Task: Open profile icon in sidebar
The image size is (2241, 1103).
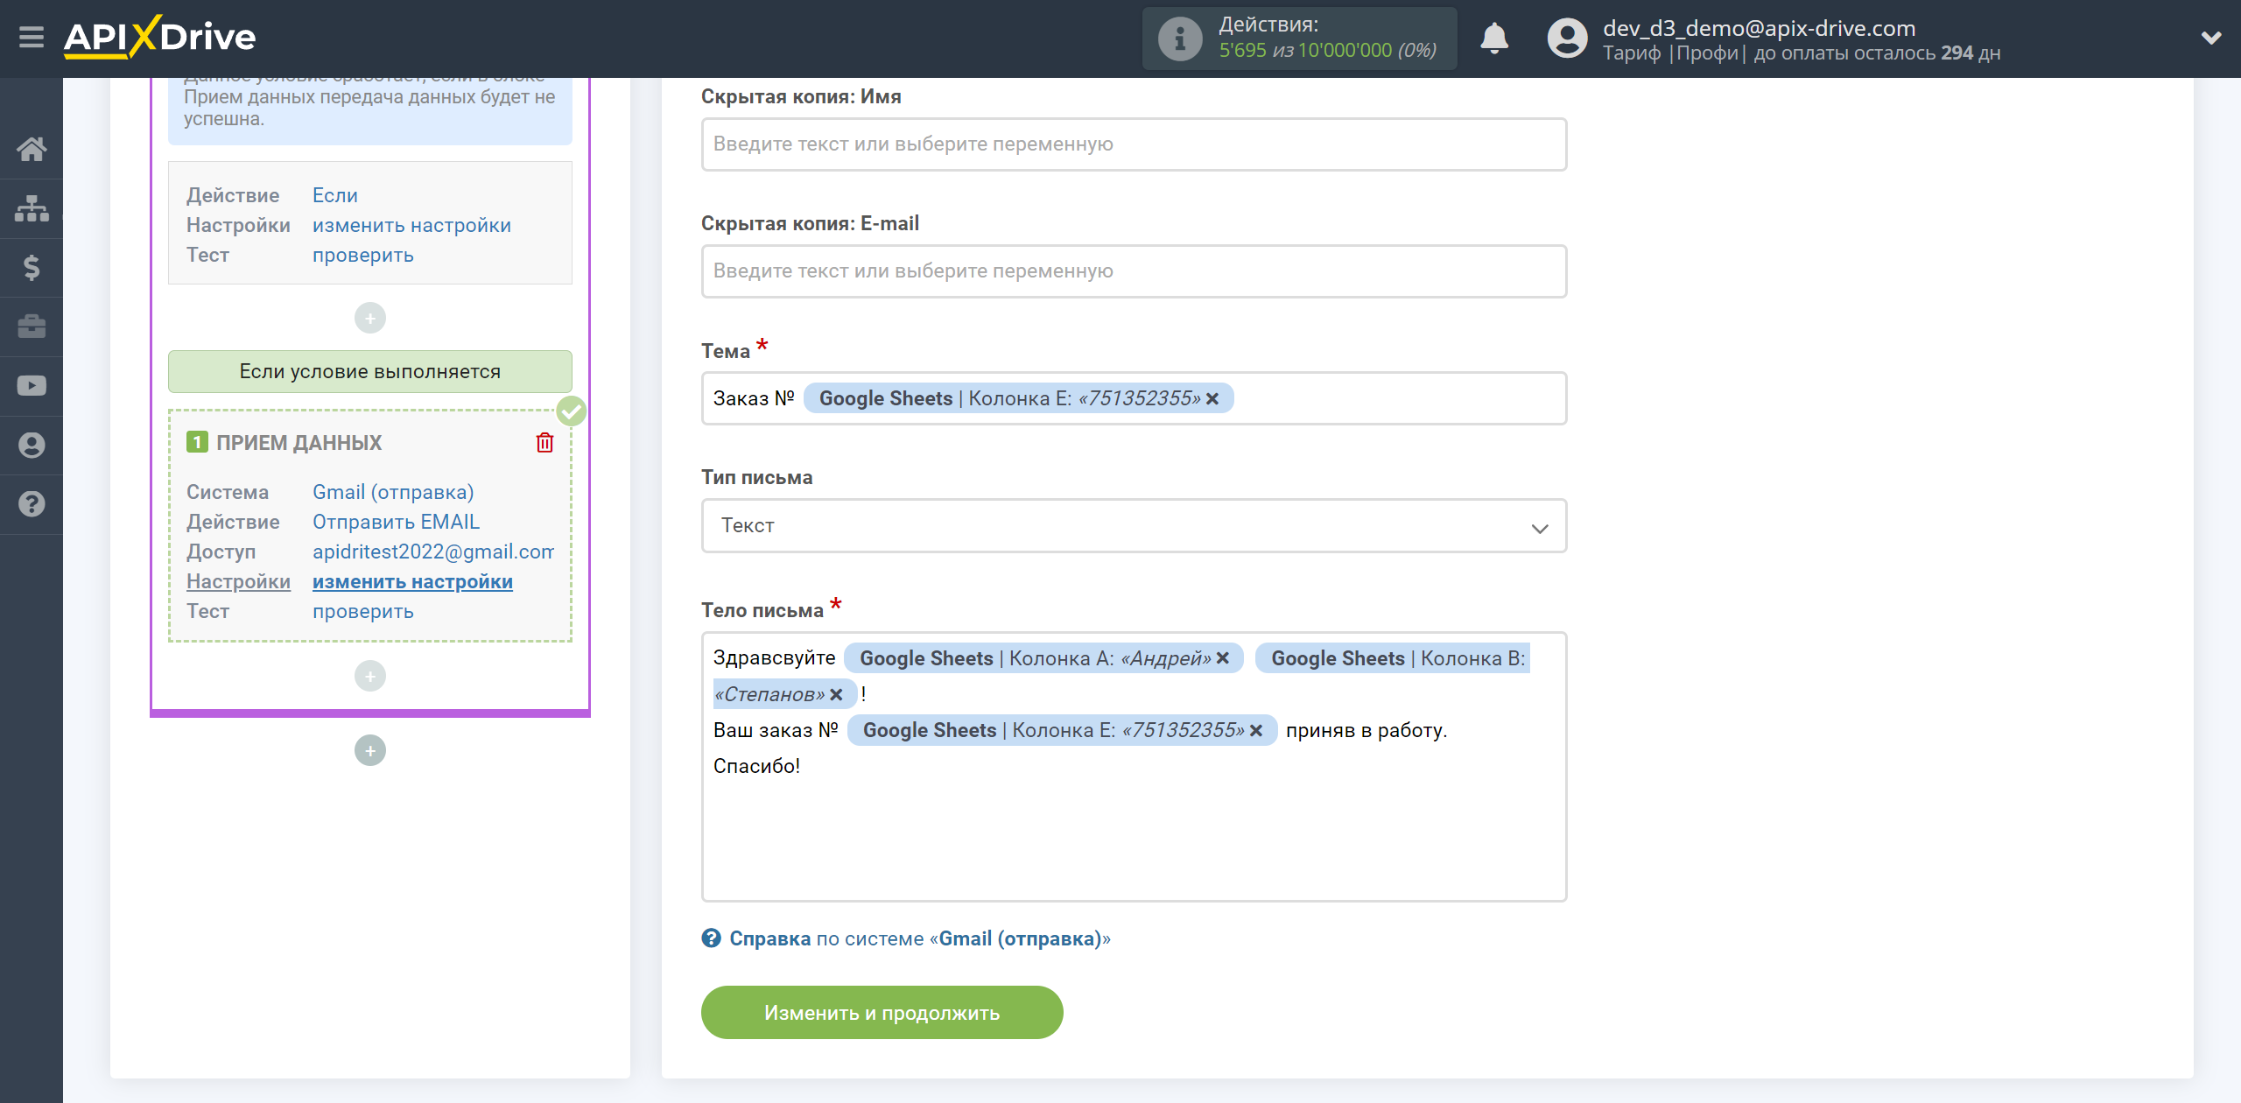Action: 32,445
